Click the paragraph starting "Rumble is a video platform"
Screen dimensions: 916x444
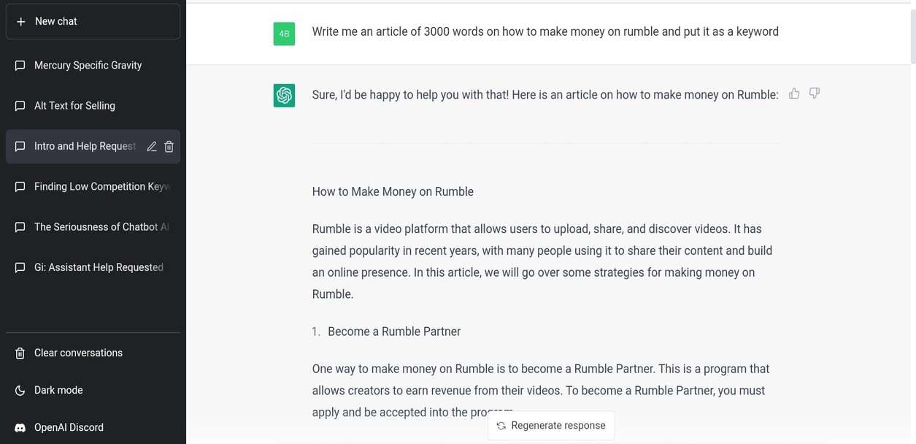point(543,261)
